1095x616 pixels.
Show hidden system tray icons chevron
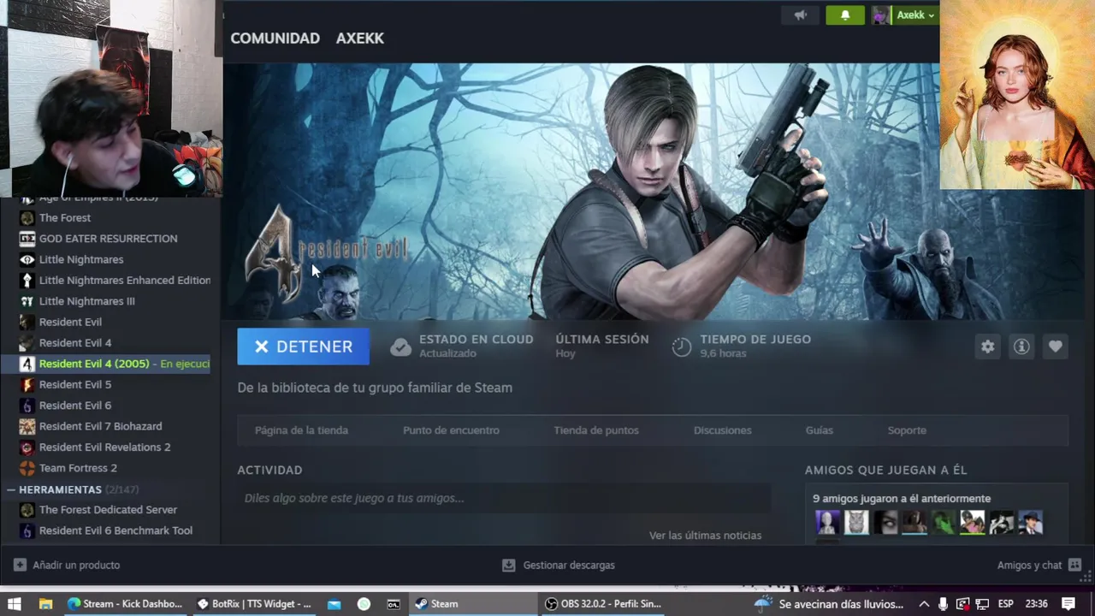pyautogui.click(x=924, y=604)
